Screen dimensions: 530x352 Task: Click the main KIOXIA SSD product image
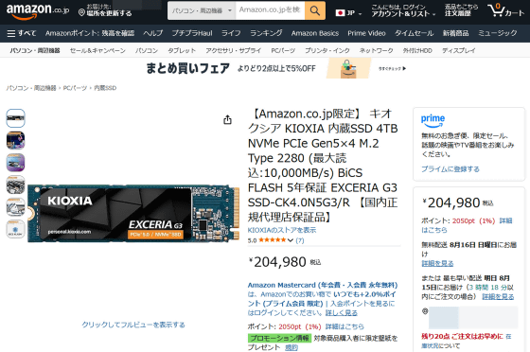(x=133, y=214)
